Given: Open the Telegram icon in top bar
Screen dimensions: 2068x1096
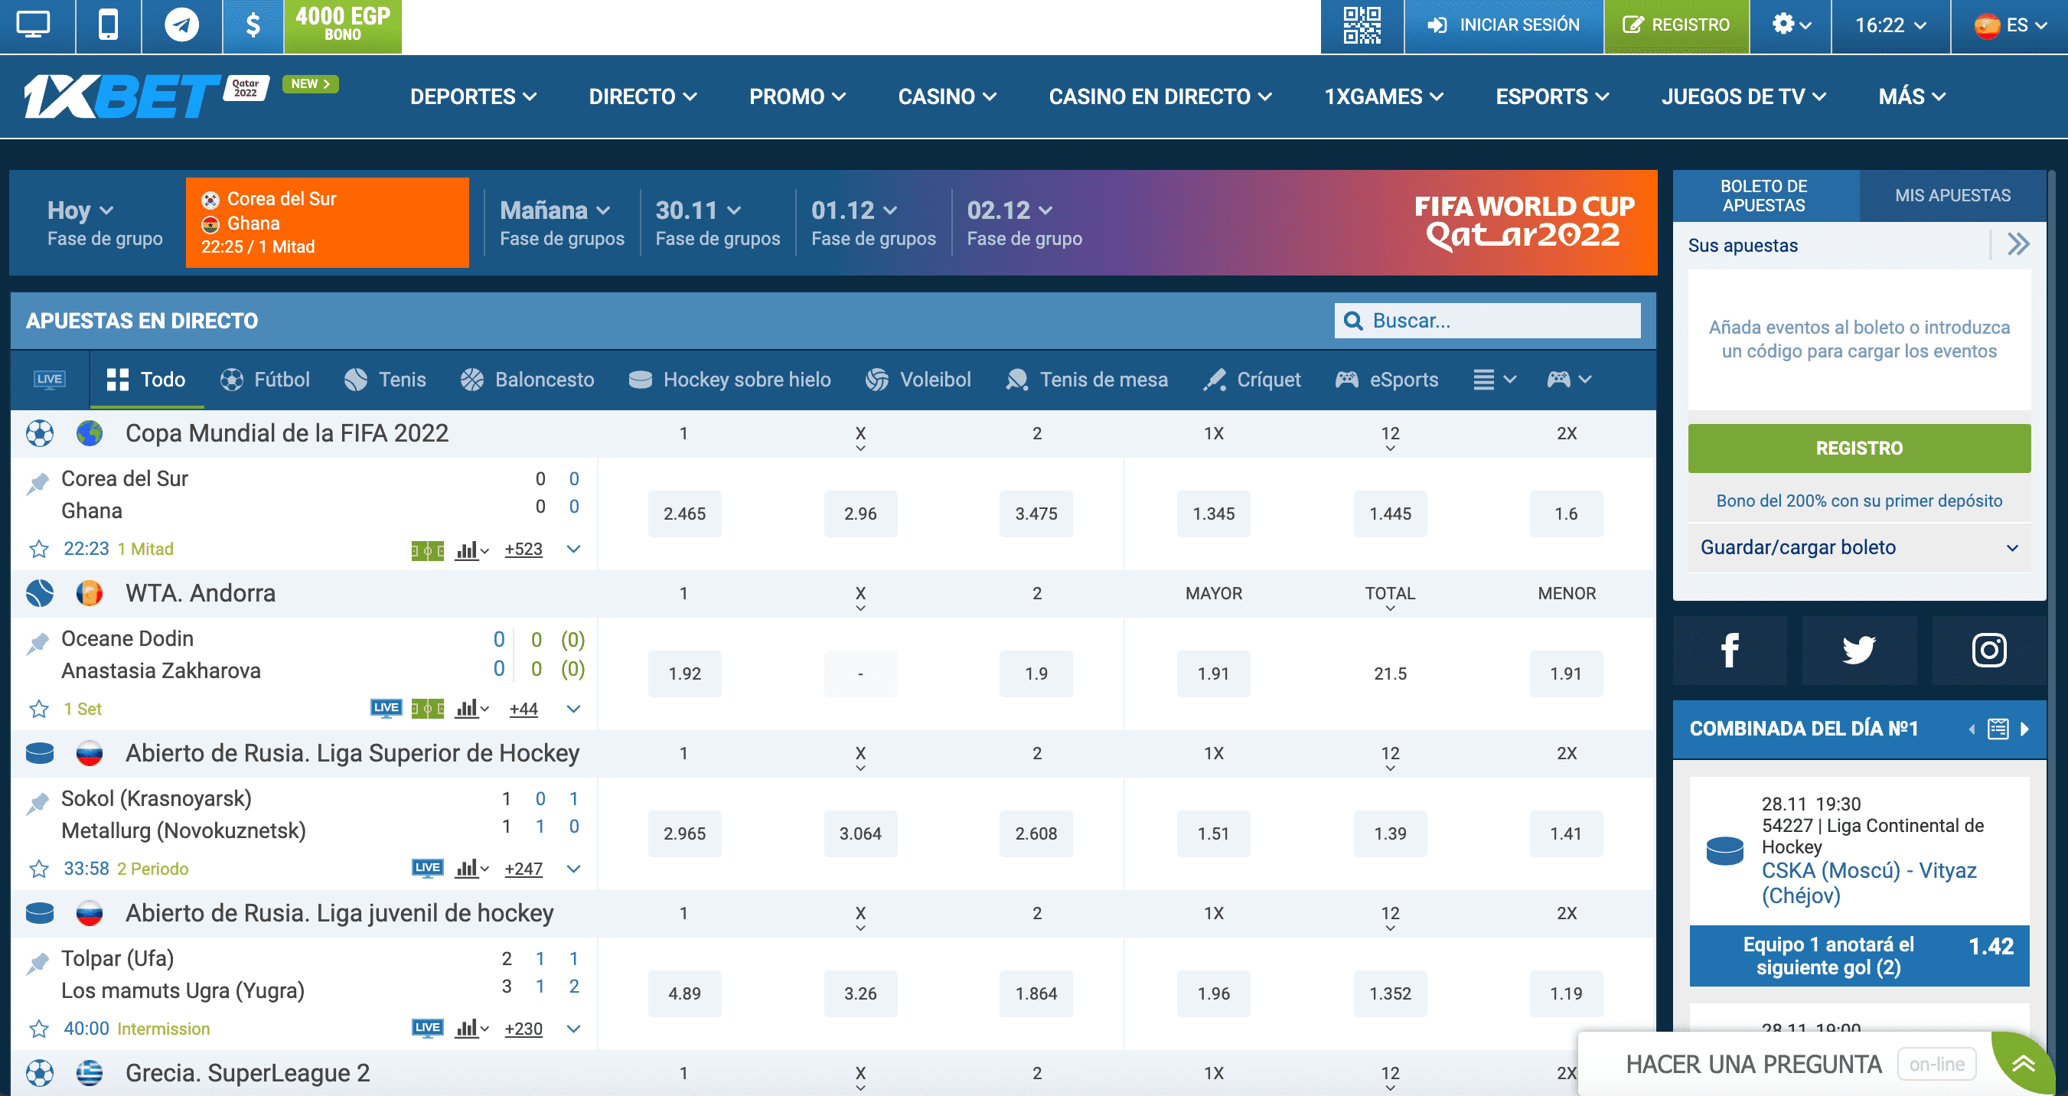Looking at the screenshot, I should click(x=181, y=25).
